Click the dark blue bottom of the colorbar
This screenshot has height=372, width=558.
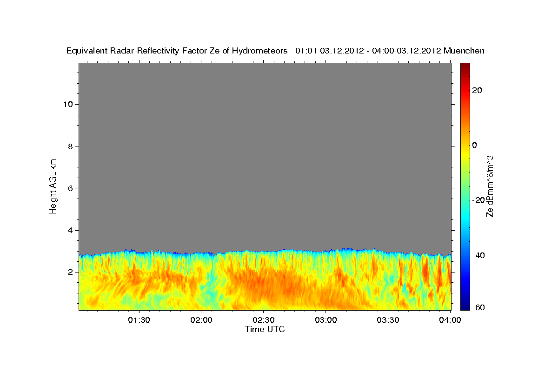tap(465, 306)
